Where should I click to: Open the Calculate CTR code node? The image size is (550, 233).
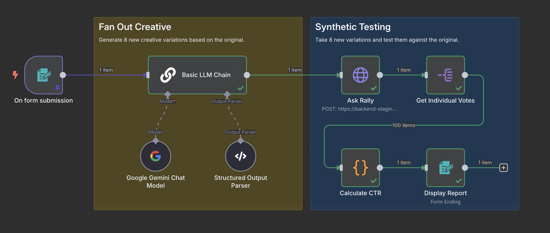point(360,168)
